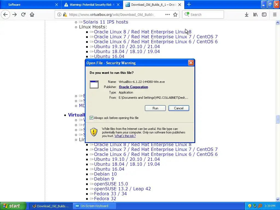Click Cancel in the security warning
The image size is (280, 210).
(179, 108)
